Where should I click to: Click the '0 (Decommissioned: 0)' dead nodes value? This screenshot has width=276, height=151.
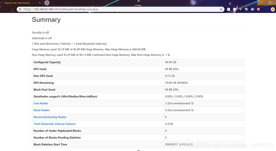pos(179,110)
